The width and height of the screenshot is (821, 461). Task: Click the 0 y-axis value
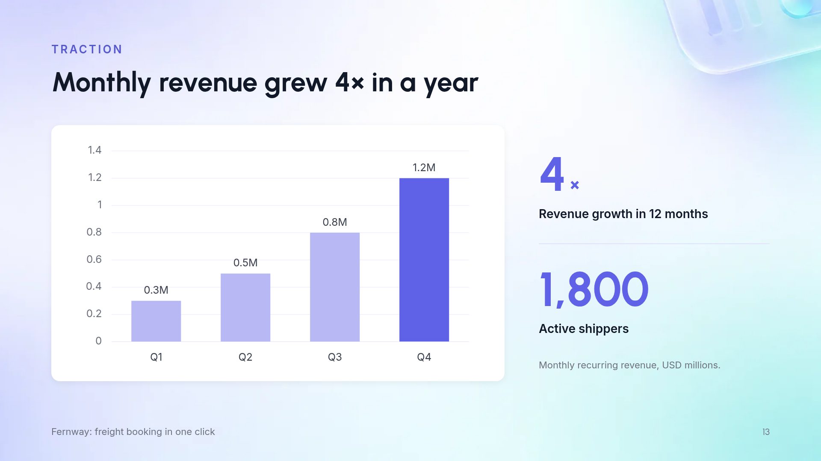99,341
